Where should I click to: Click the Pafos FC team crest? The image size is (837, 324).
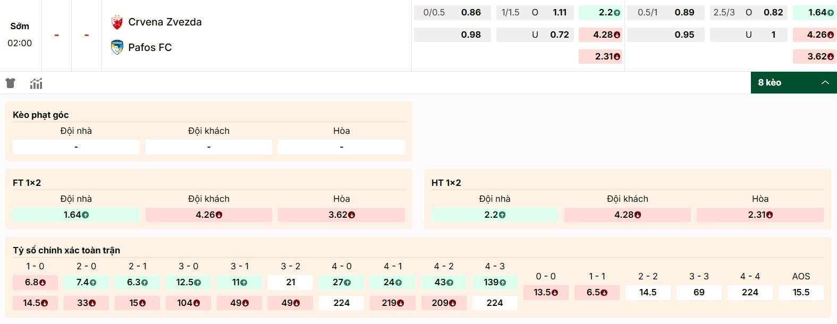point(117,47)
